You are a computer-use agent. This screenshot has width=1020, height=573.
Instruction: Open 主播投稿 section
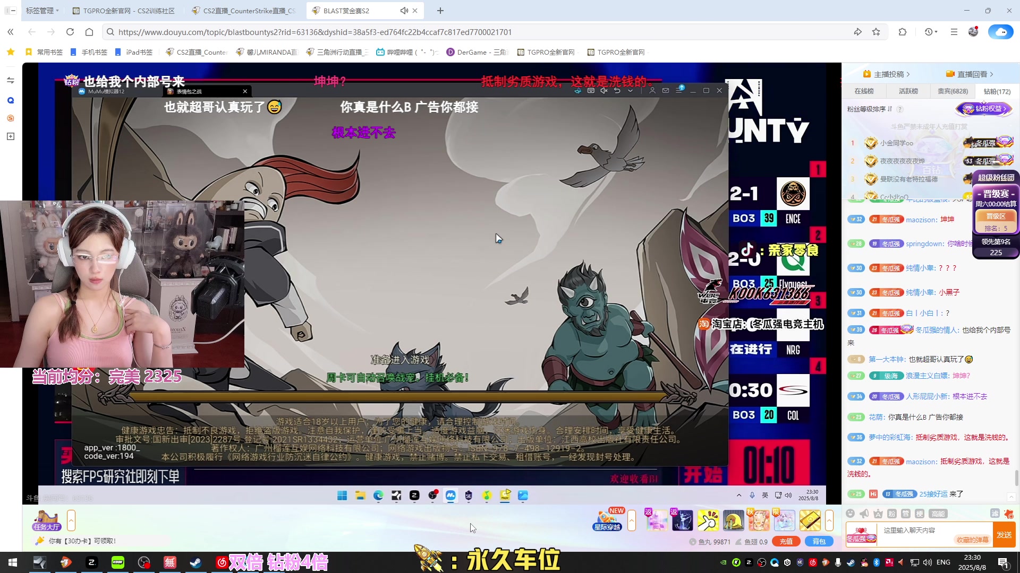pos(886,74)
